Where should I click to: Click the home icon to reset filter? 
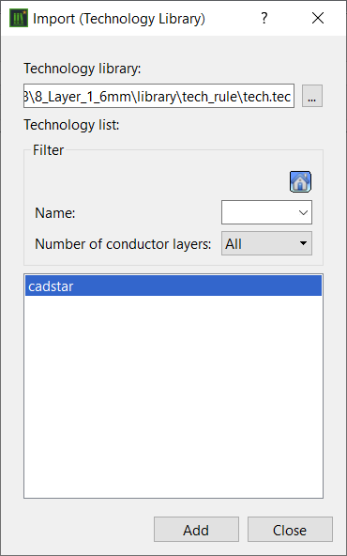pos(300,182)
